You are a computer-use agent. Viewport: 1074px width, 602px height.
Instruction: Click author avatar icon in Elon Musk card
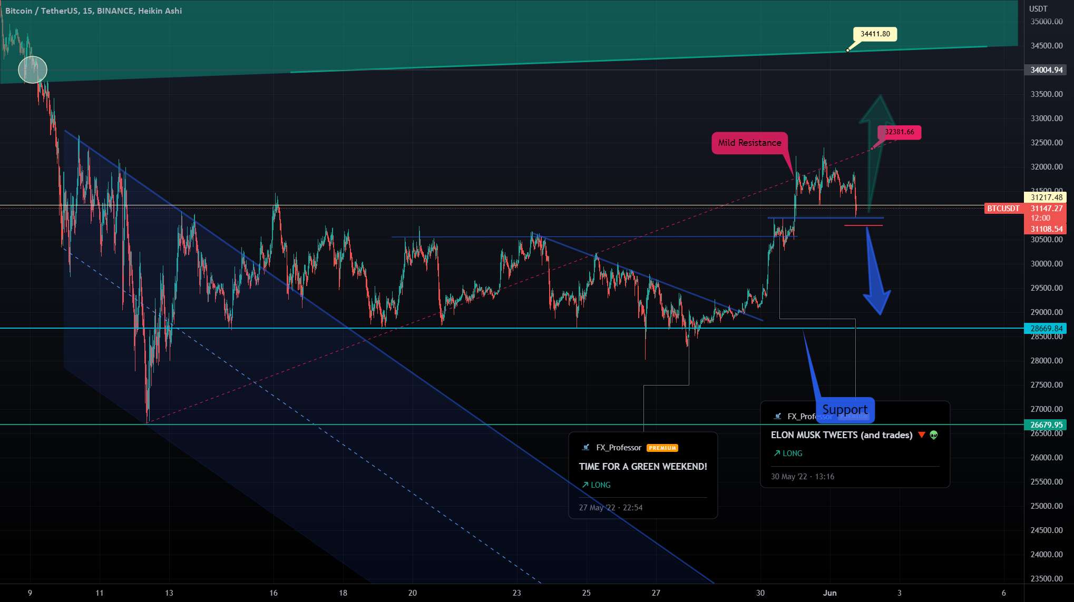(777, 416)
